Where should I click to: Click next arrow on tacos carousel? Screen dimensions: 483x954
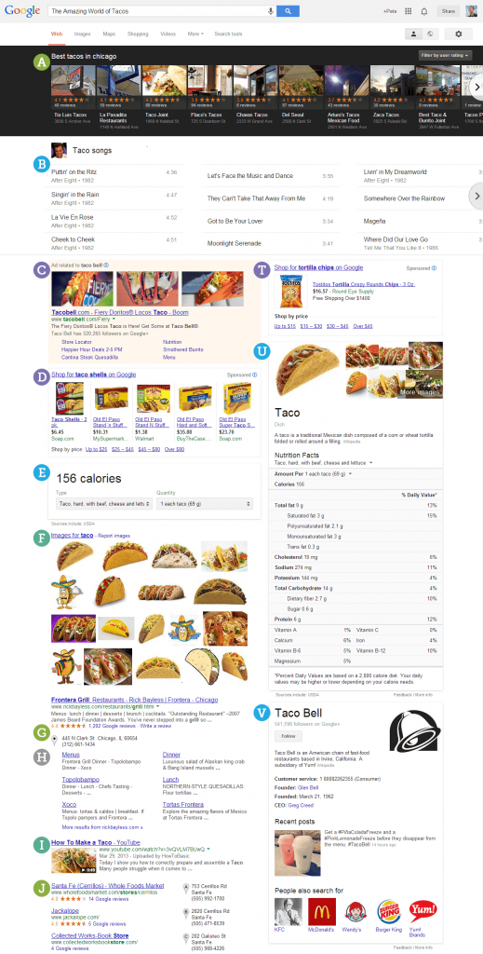[x=476, y=88]
